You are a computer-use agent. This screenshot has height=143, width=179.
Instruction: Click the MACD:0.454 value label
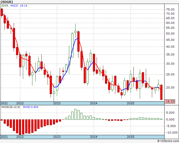coord(31,107)
